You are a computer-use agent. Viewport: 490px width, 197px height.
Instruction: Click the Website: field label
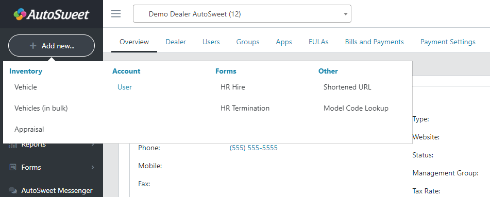(x=426, y=137)
